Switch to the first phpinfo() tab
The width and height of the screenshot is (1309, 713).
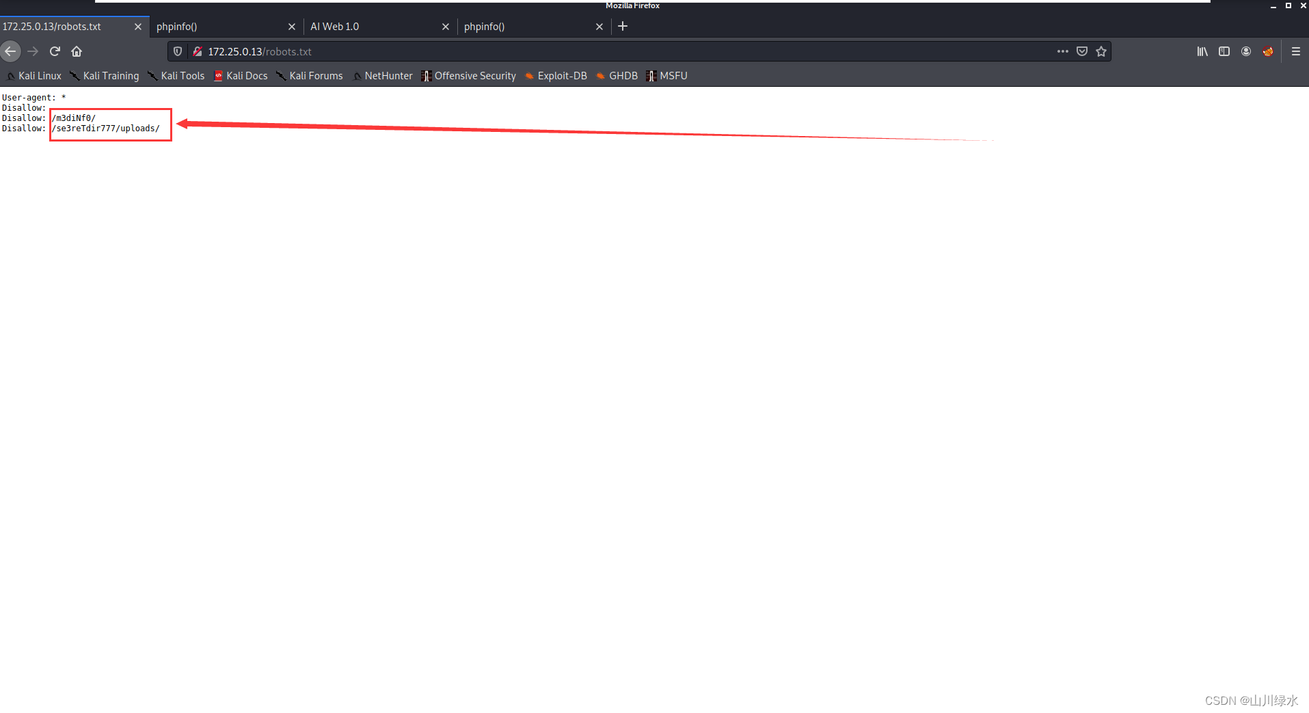[x=226, y=27]
